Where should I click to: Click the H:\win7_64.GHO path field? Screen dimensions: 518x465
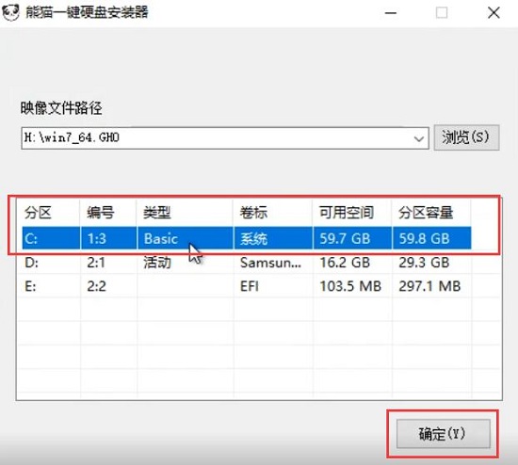pyautogui.click(x=225, y=138)
